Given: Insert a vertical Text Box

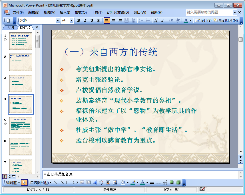Looking at the screenshot, I should coord(89,182).
